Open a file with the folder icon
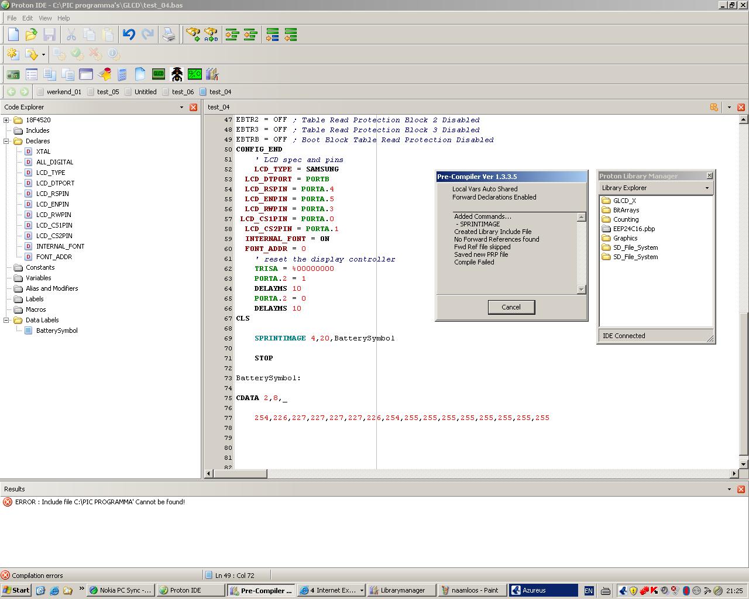This screenshot has height=599, width=749. [31, 35]
